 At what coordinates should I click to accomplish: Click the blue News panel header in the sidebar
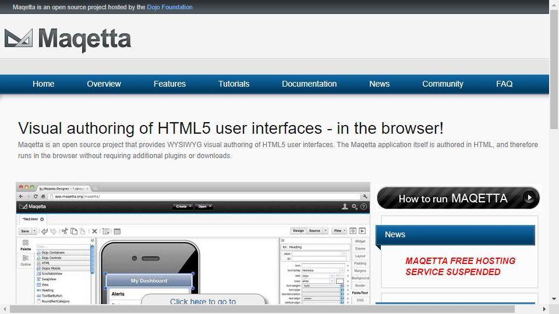point(455,234)
